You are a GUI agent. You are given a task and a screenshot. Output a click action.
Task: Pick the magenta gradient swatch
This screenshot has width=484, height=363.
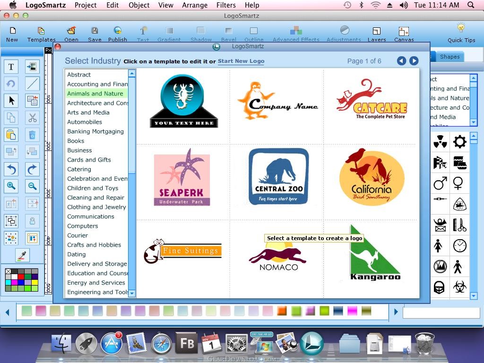[352, 311]
